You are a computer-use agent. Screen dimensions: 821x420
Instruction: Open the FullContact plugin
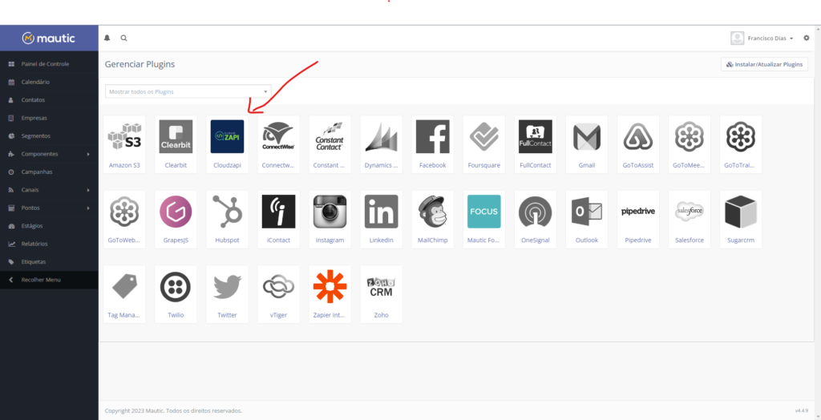pos(535,144)
